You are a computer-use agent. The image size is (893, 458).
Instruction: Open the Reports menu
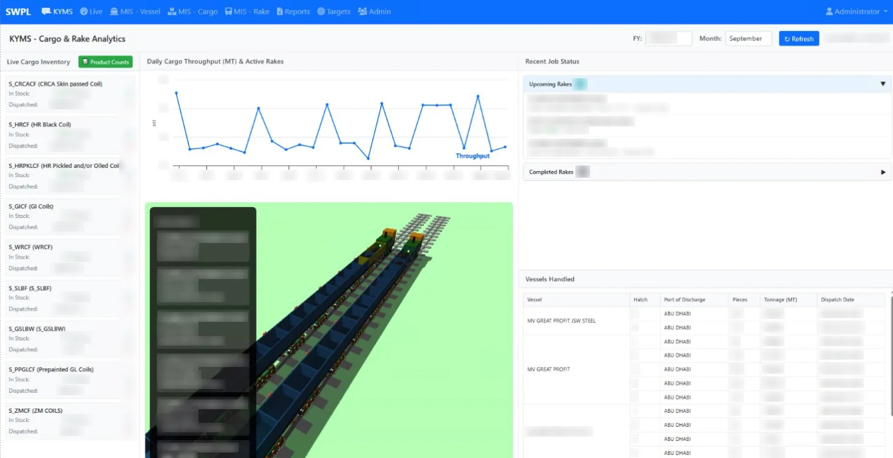pyautogui.click(x=293, y=12)
